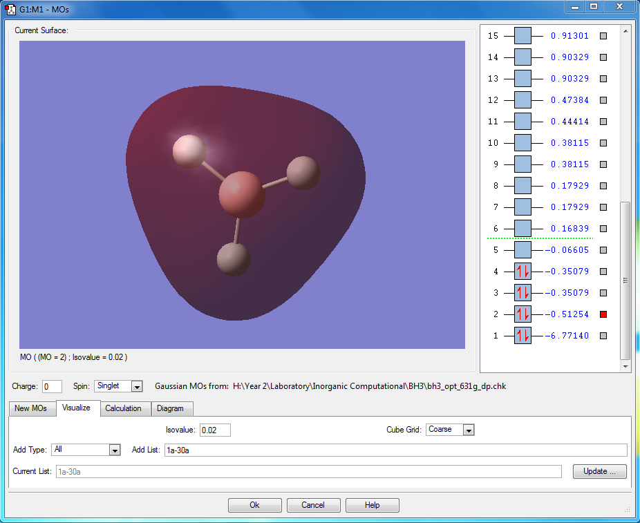Click the occupied orbital box for MO 1

[x=523, y=336]
